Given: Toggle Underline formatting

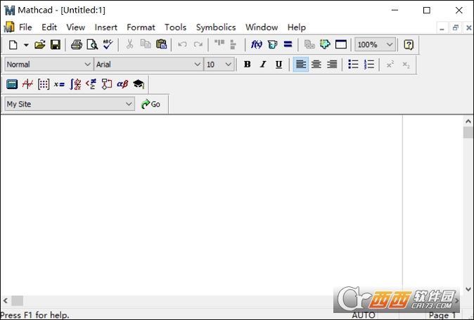Looking at the screenshot, I should [x=278, y=65].
